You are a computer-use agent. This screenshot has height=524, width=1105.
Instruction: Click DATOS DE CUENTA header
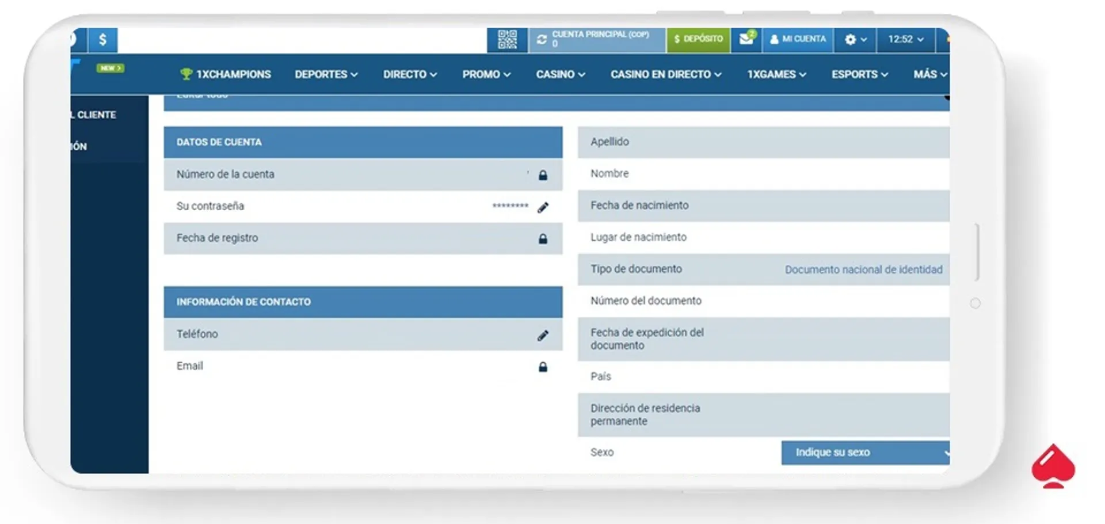[x=363, y=142]
